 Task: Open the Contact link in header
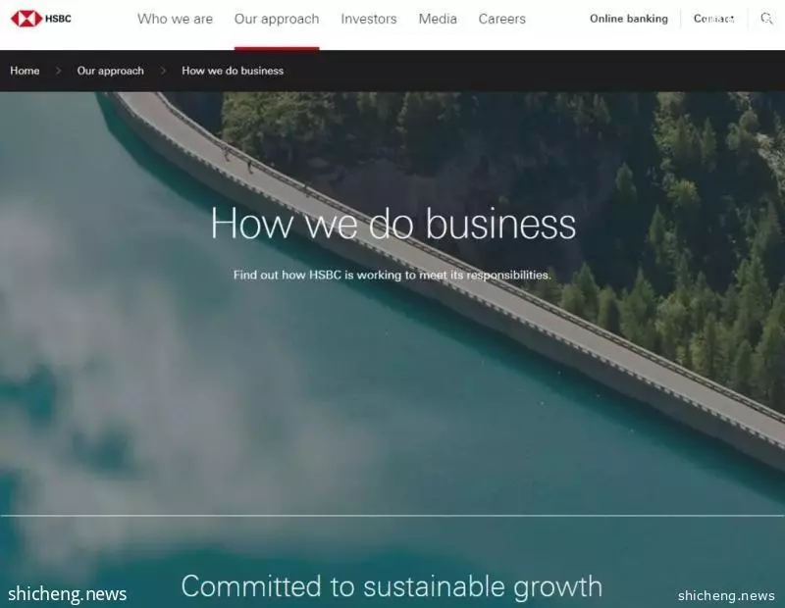pos(713,19)
